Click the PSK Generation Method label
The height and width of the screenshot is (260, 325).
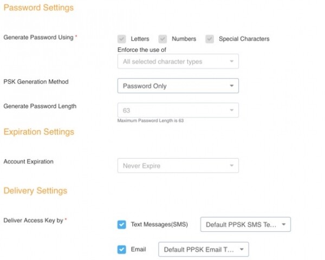(36, 82)
